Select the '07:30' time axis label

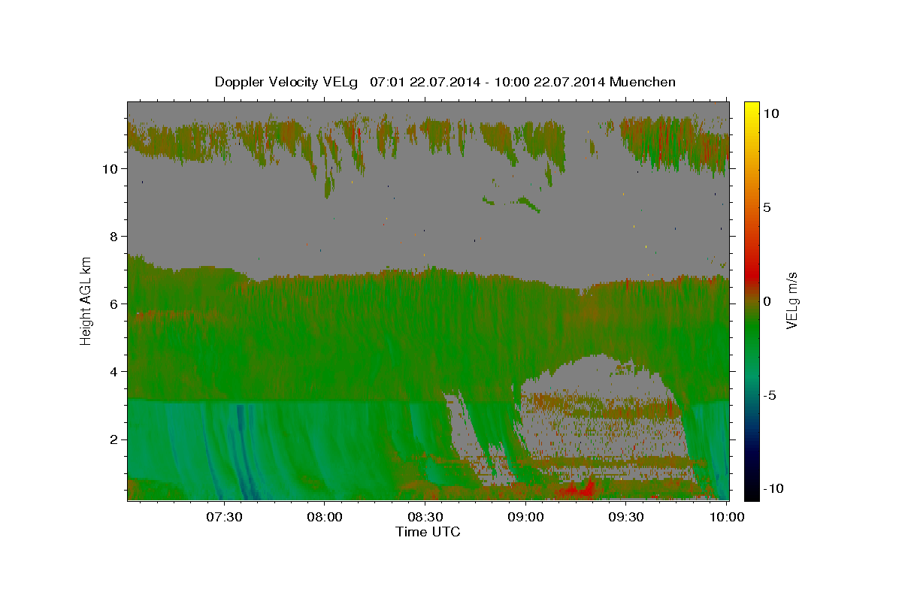pos(224,517)
